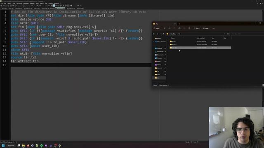This screenshot has width=264, height=148.
Task: Click the Explorer forward arrow
Action: [x=158, y=34]
